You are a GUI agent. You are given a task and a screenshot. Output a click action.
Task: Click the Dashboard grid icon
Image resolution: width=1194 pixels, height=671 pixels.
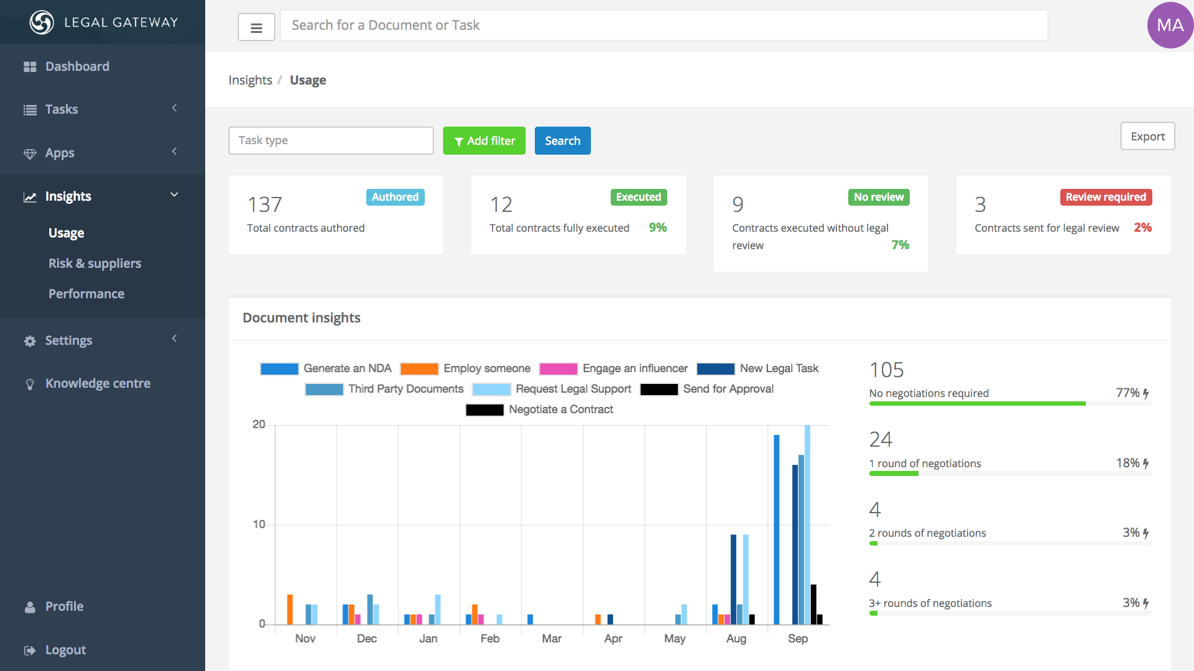point(30,66)
